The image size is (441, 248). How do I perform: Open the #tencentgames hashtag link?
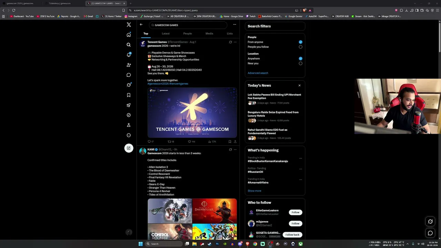[x=179, y=84]
